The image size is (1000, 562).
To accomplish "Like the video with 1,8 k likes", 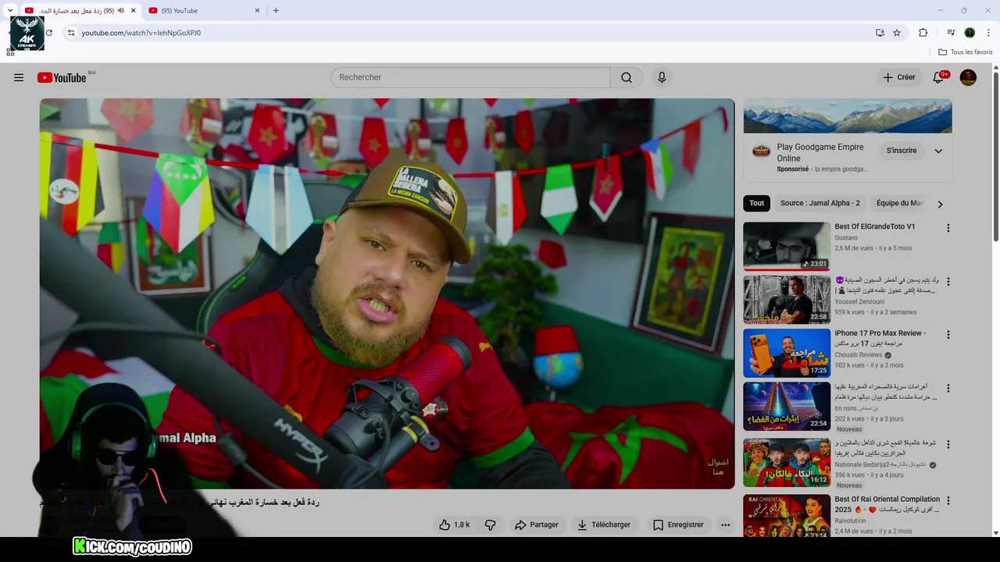I will click(x=454, y=525).
